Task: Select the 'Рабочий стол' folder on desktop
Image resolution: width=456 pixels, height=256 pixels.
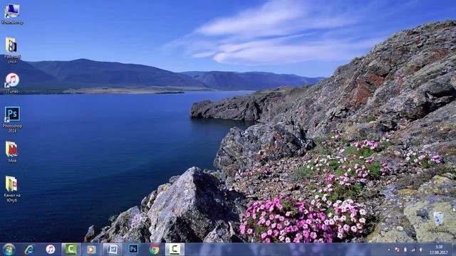Action: click(12, 50)
